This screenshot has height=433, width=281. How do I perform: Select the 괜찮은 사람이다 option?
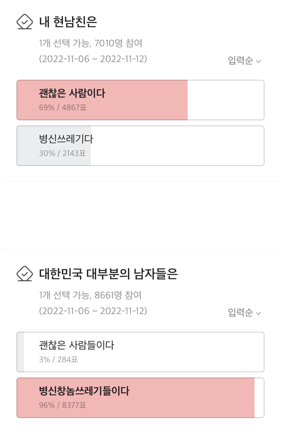tap(140, 100)
